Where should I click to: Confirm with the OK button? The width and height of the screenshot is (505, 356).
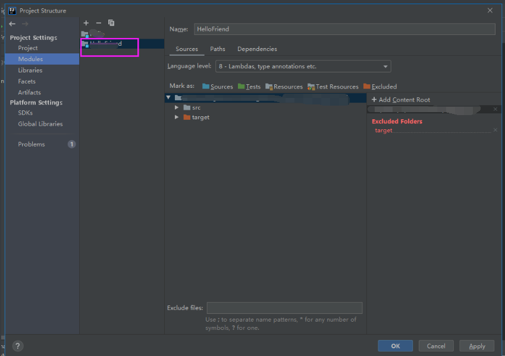pos(395,346)
